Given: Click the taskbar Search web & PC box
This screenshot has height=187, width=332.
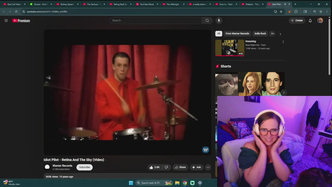Looking at the screenshot, I should (x=154, y=183).
